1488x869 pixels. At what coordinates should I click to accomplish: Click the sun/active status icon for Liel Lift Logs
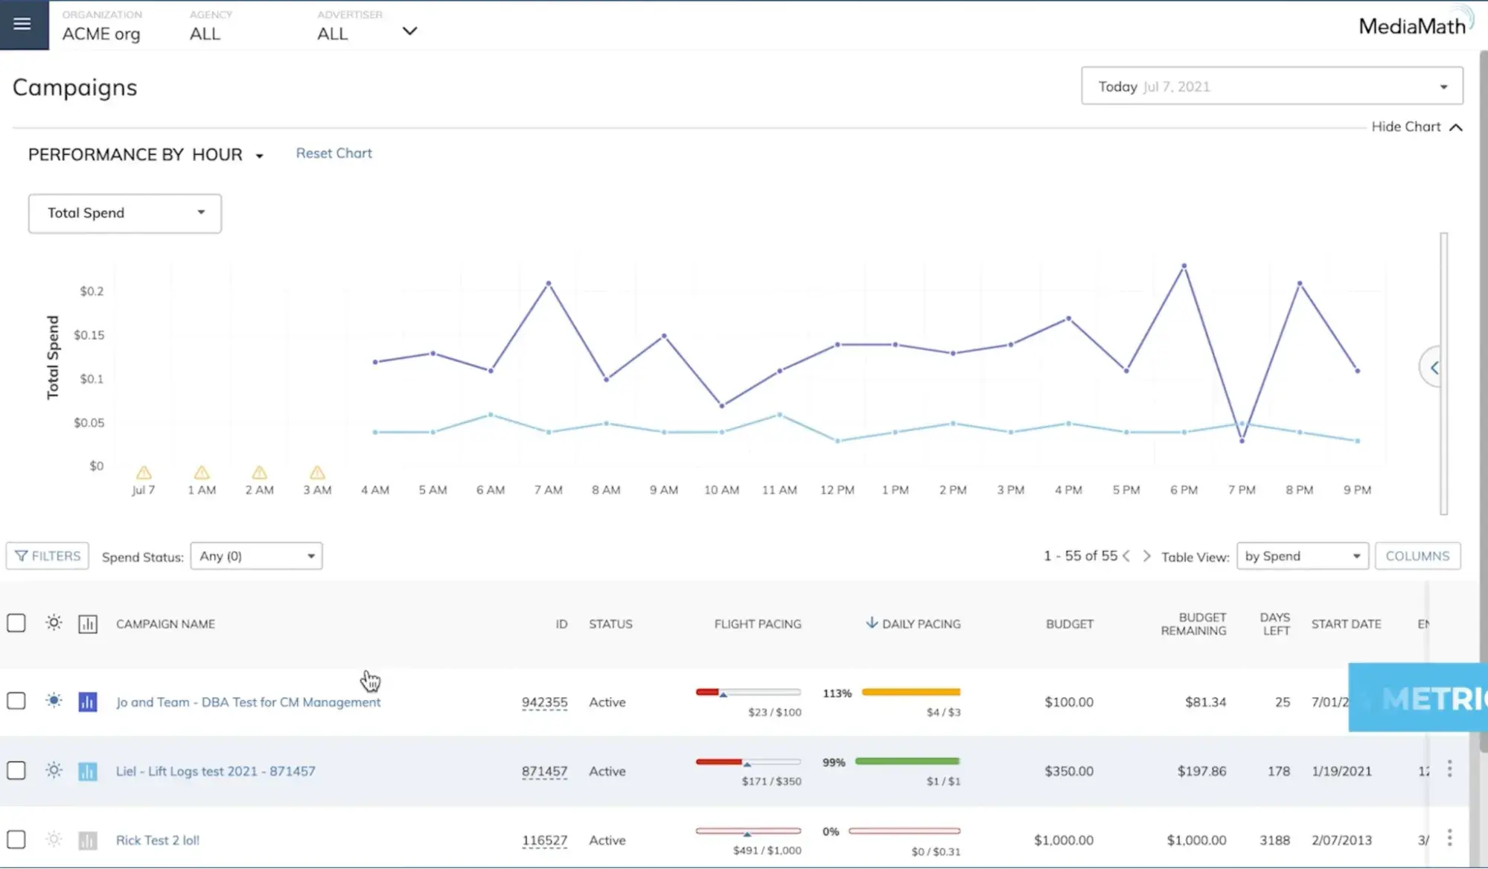coord(54,771)
